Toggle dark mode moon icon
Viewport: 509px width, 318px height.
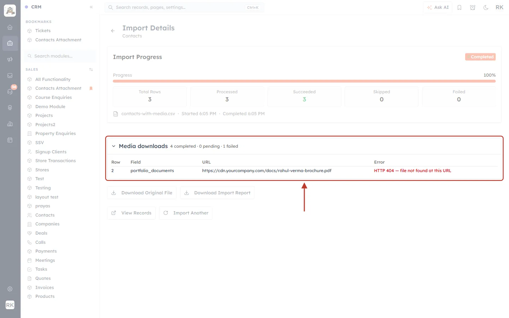tap(486, 7)
